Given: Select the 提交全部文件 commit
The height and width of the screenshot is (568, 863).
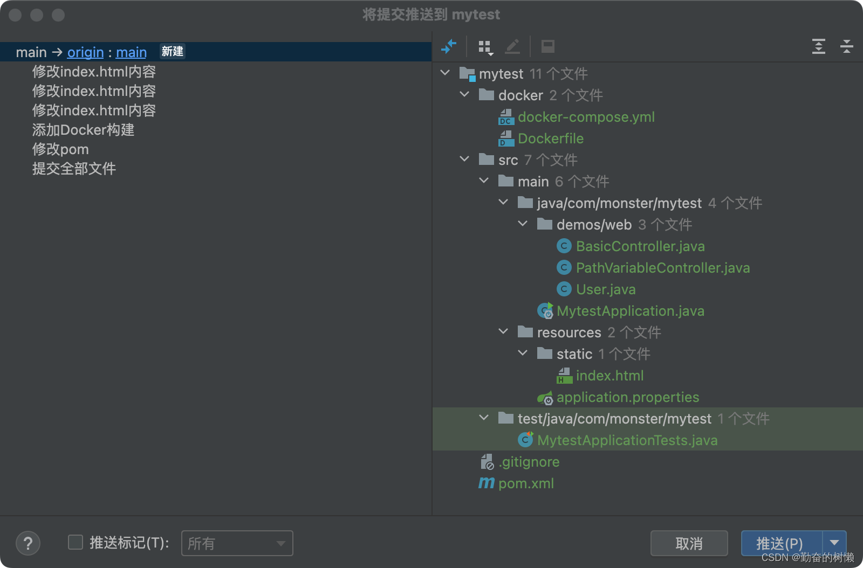Looking at the screenshot, I should (74, 169).
